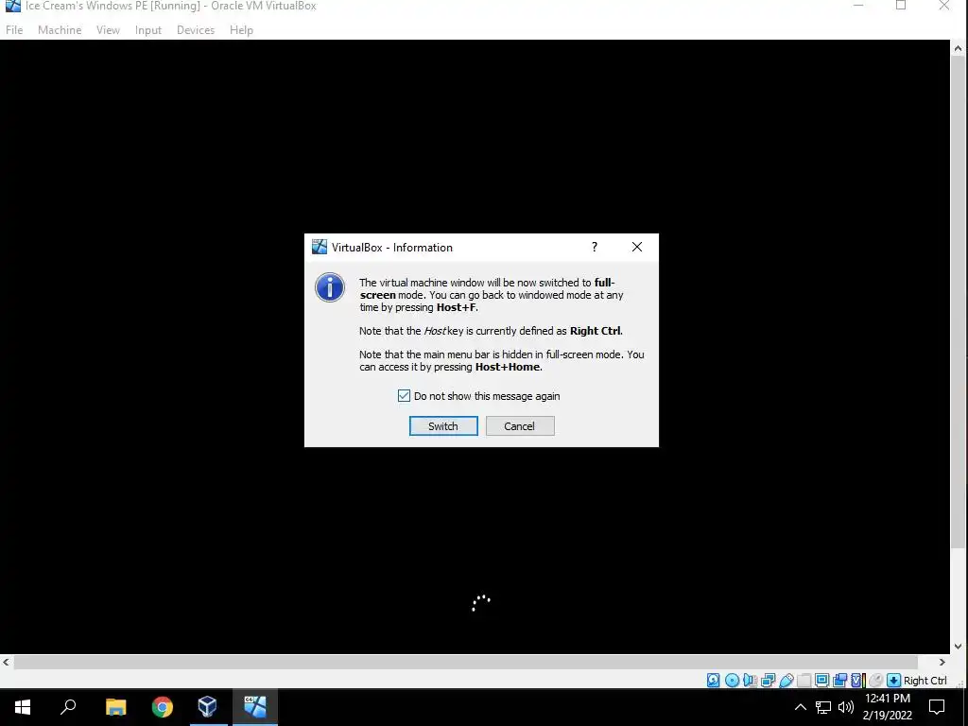
Task: Click the horizontal scrollbar right arrow
Action: point(942,662)
